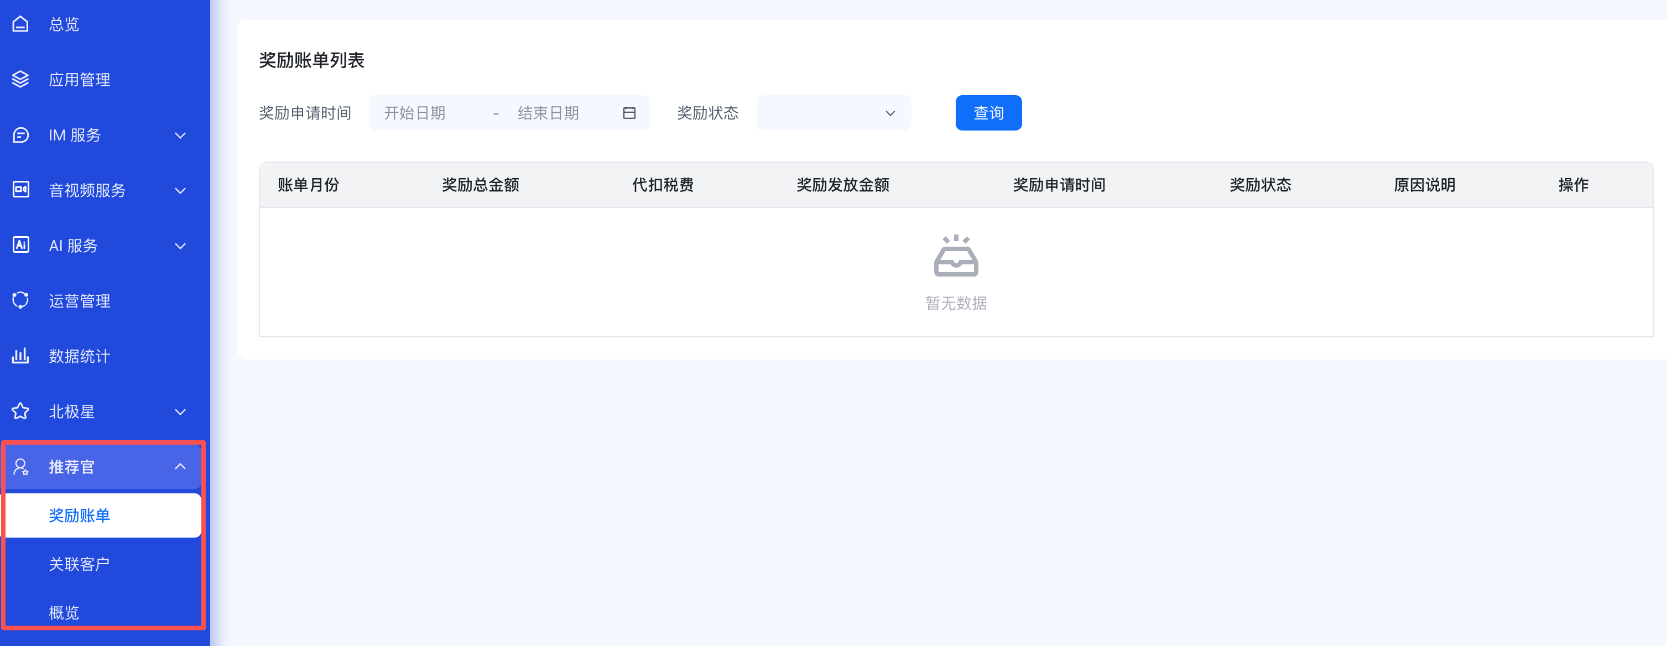The height and width of the screenshot is (646, 1667).
Task: Expand the 北极星 submenu arrow
Action: click(x=180, y=411)
